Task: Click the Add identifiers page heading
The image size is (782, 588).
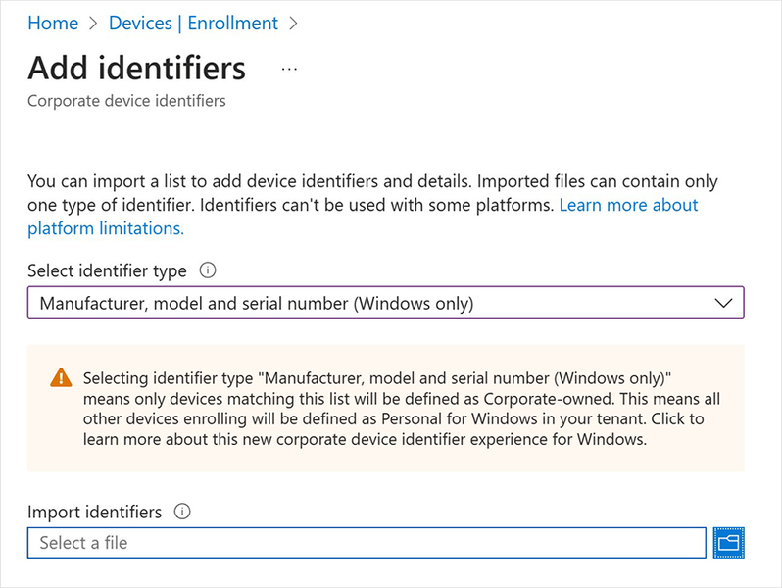Action: pyautogui.click(x=137, y=69)
